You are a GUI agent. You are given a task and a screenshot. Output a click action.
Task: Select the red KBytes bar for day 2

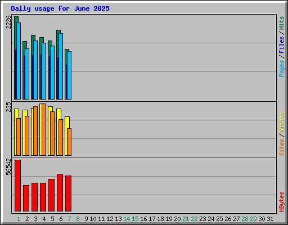[x=26, y=198]
